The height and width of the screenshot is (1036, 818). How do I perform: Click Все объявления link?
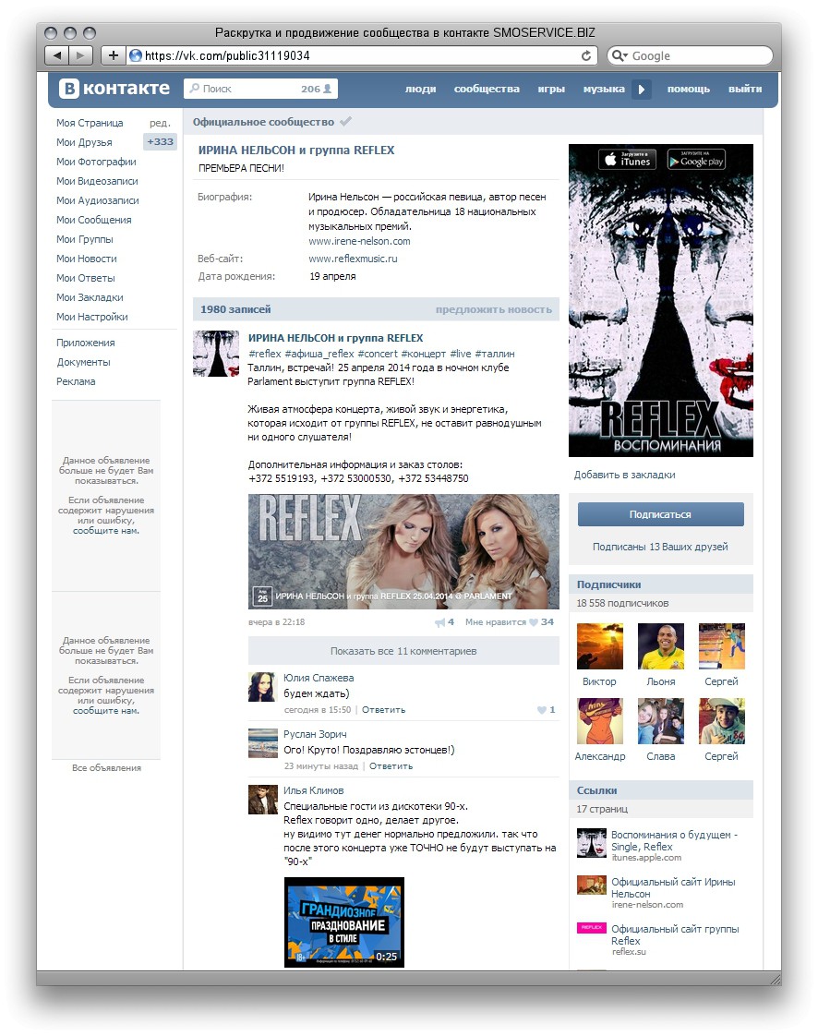(106, 767)
